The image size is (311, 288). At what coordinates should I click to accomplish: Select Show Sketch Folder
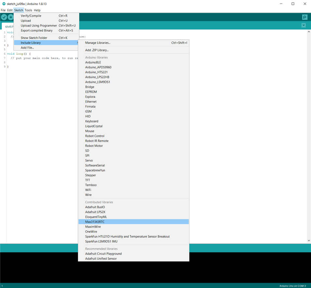[46, 38]
